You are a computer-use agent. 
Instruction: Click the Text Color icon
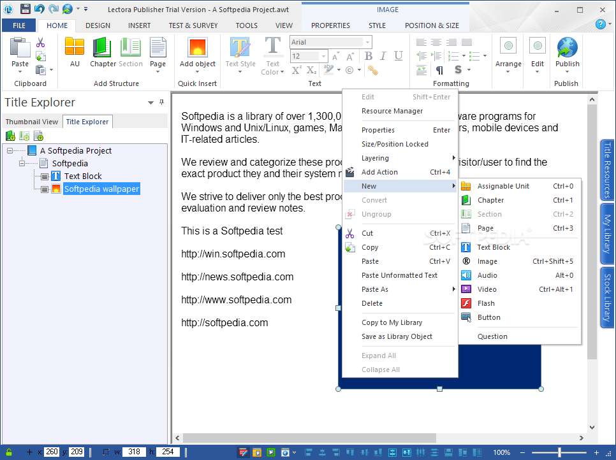[x=273, y=47]
